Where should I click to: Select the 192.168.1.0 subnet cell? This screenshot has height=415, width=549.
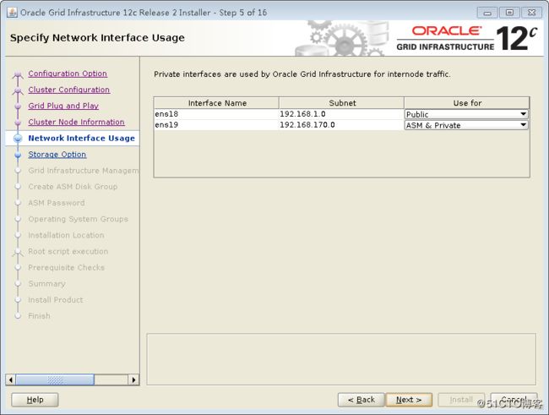pos(341,114)
